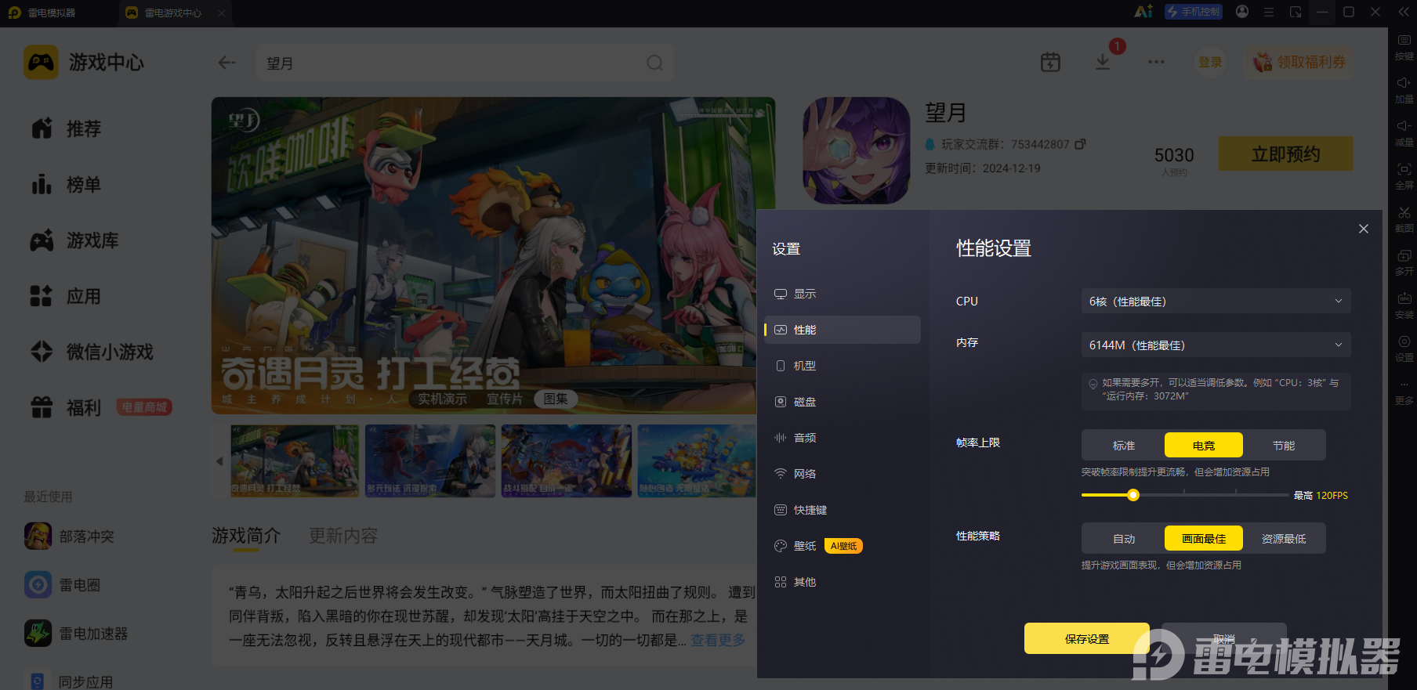The width and height of the screenshot is (1417, 690).
Task: Click the 领取福利券 coupon button
Action: click(x=1299, y=62)
